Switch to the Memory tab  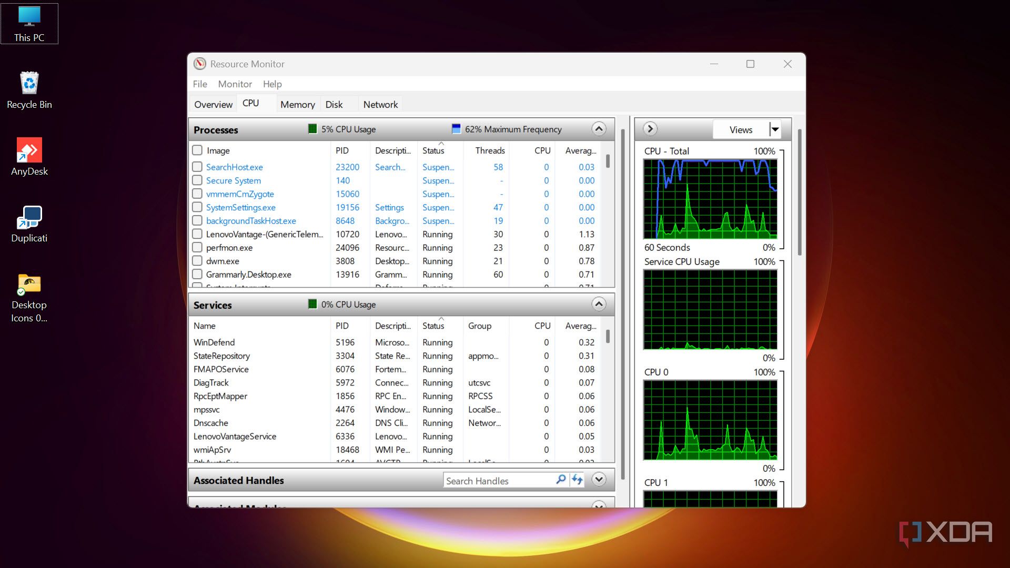297,104
